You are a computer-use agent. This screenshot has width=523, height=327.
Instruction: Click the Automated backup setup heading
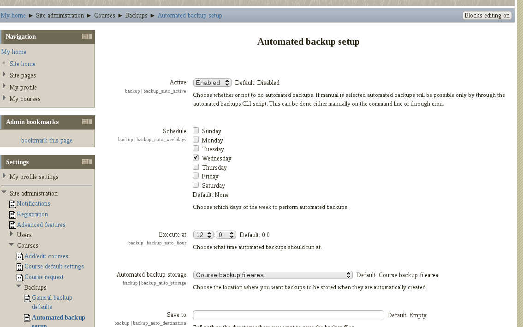coord(308,42)
